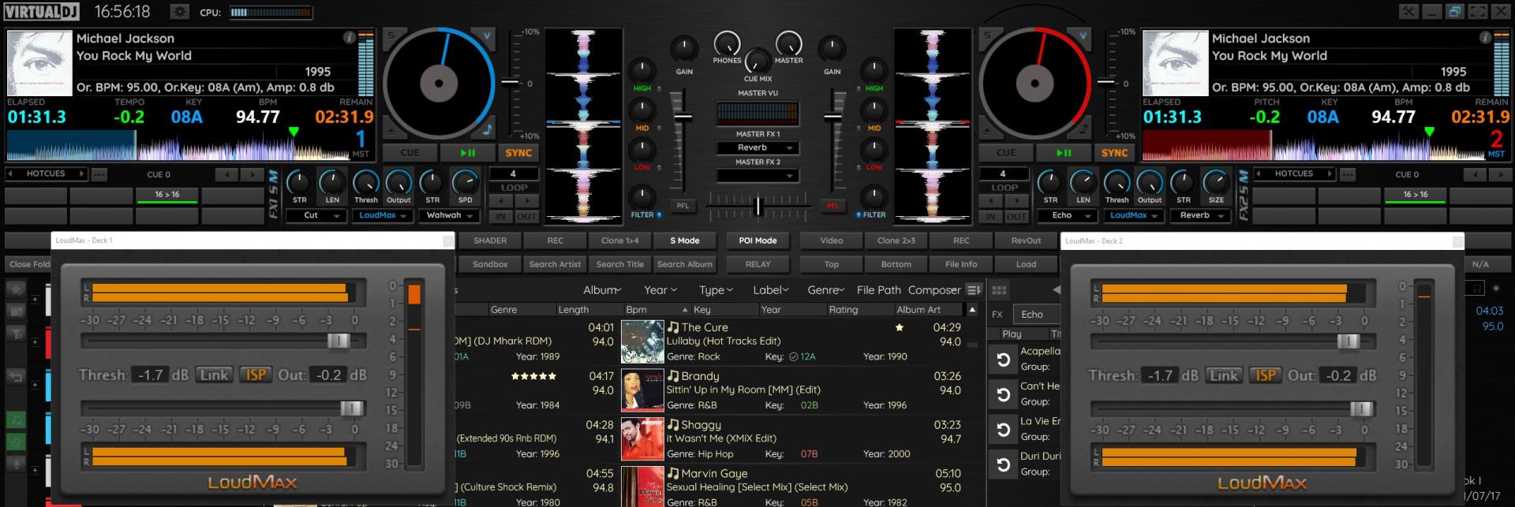
Task: Open deck 1 hotcues options dots button
Action: click(99, 174)
